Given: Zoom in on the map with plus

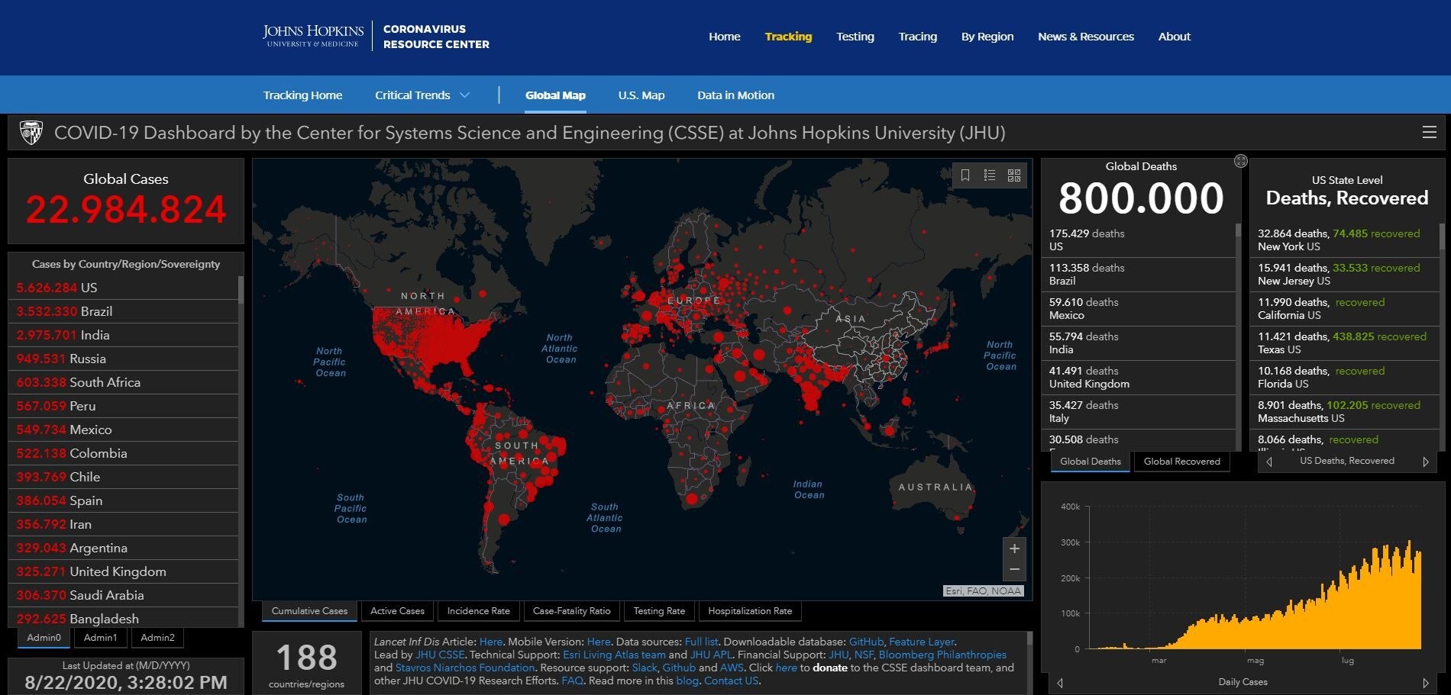Looking at the screenshot, I should (x=1014, y=549).
